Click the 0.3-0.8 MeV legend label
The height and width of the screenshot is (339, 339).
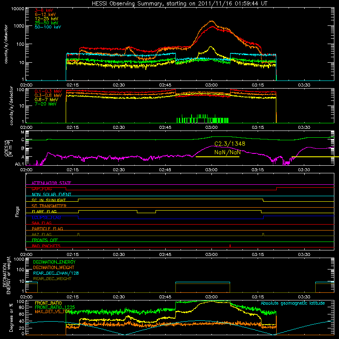click(x=48, y=95)
